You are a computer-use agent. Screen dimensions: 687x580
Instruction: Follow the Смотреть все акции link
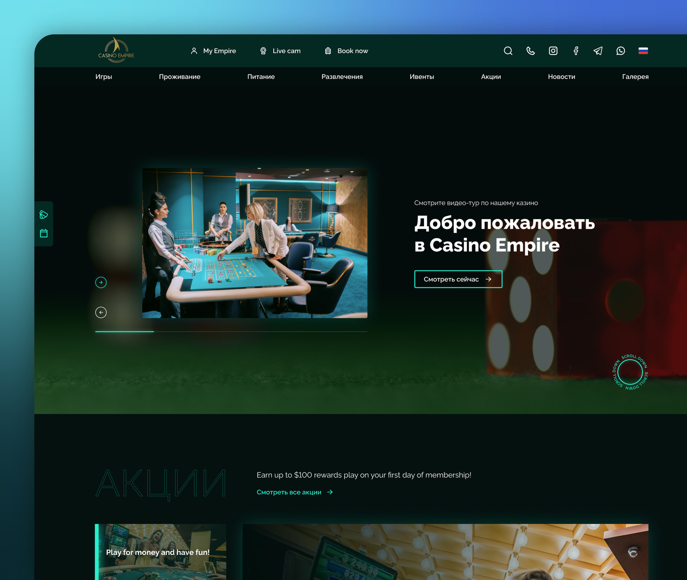tap(295, 492)
